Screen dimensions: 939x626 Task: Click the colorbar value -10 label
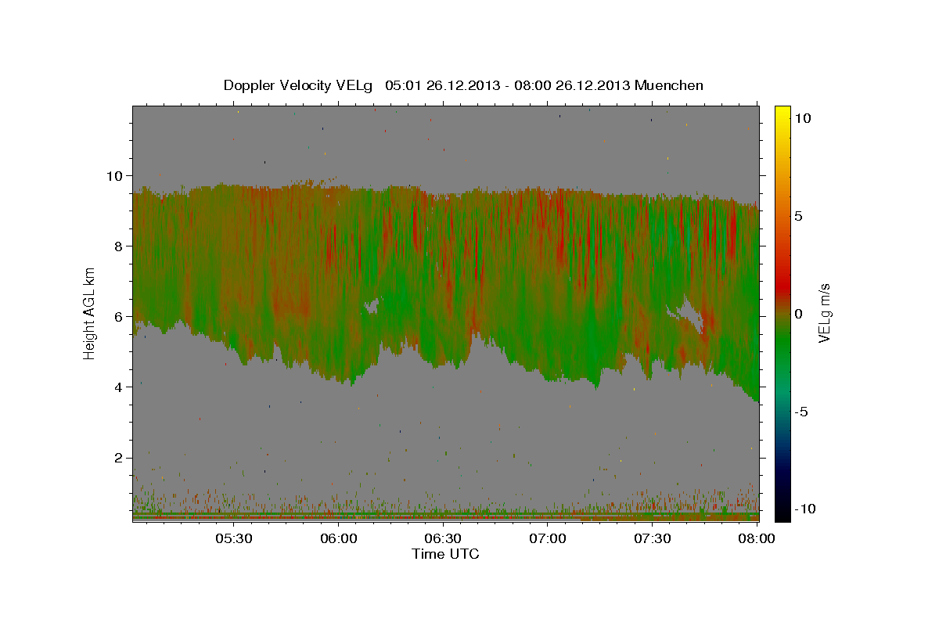(x=806, y=509)
